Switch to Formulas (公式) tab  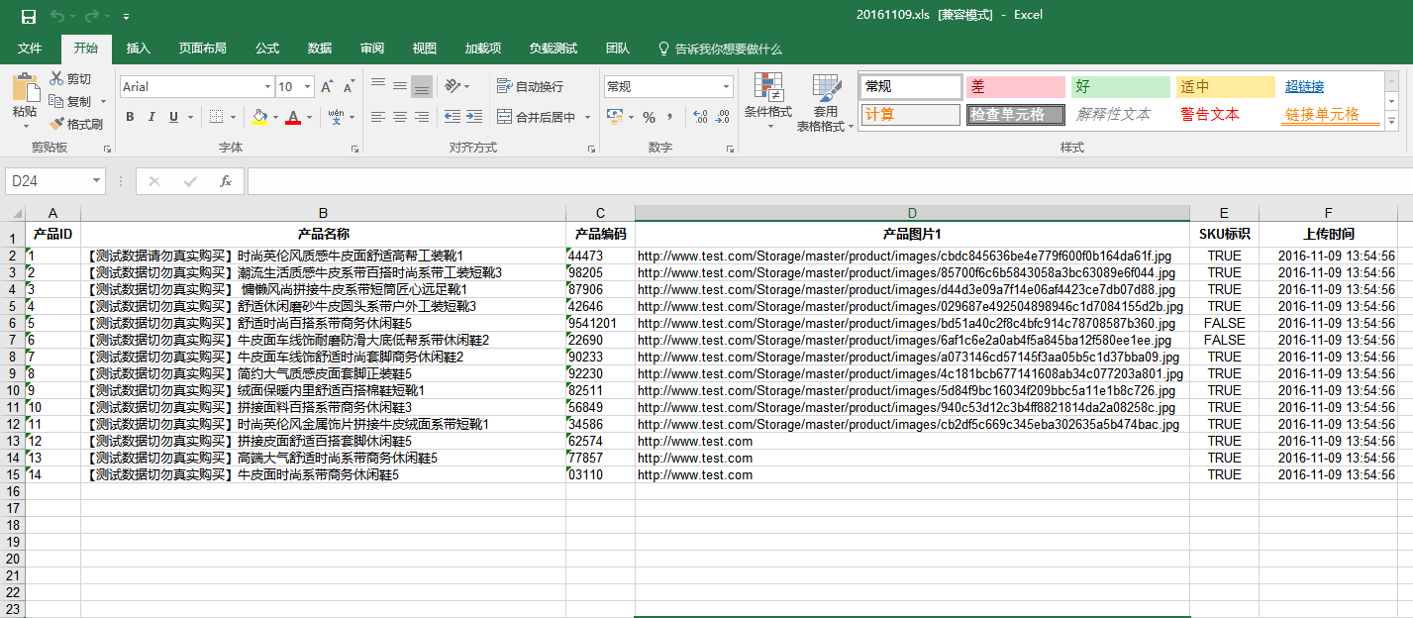tap(267, 49)
